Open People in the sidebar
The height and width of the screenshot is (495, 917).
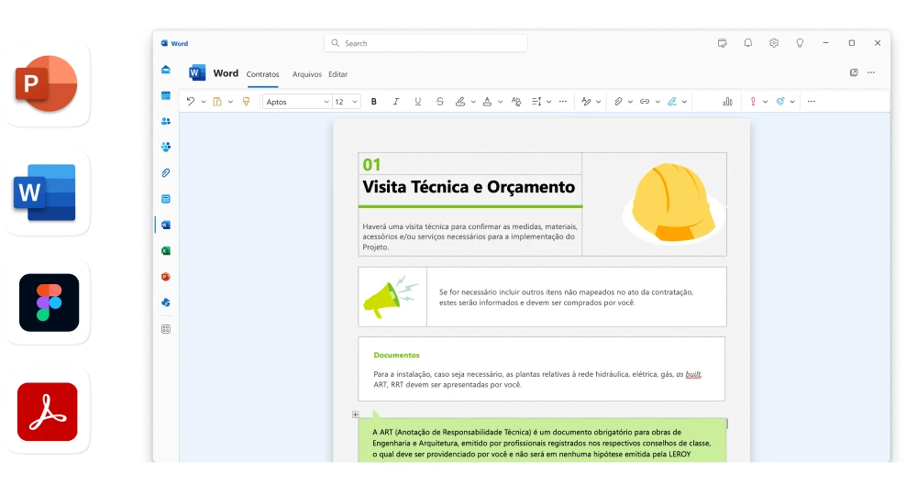coord(166,121)
